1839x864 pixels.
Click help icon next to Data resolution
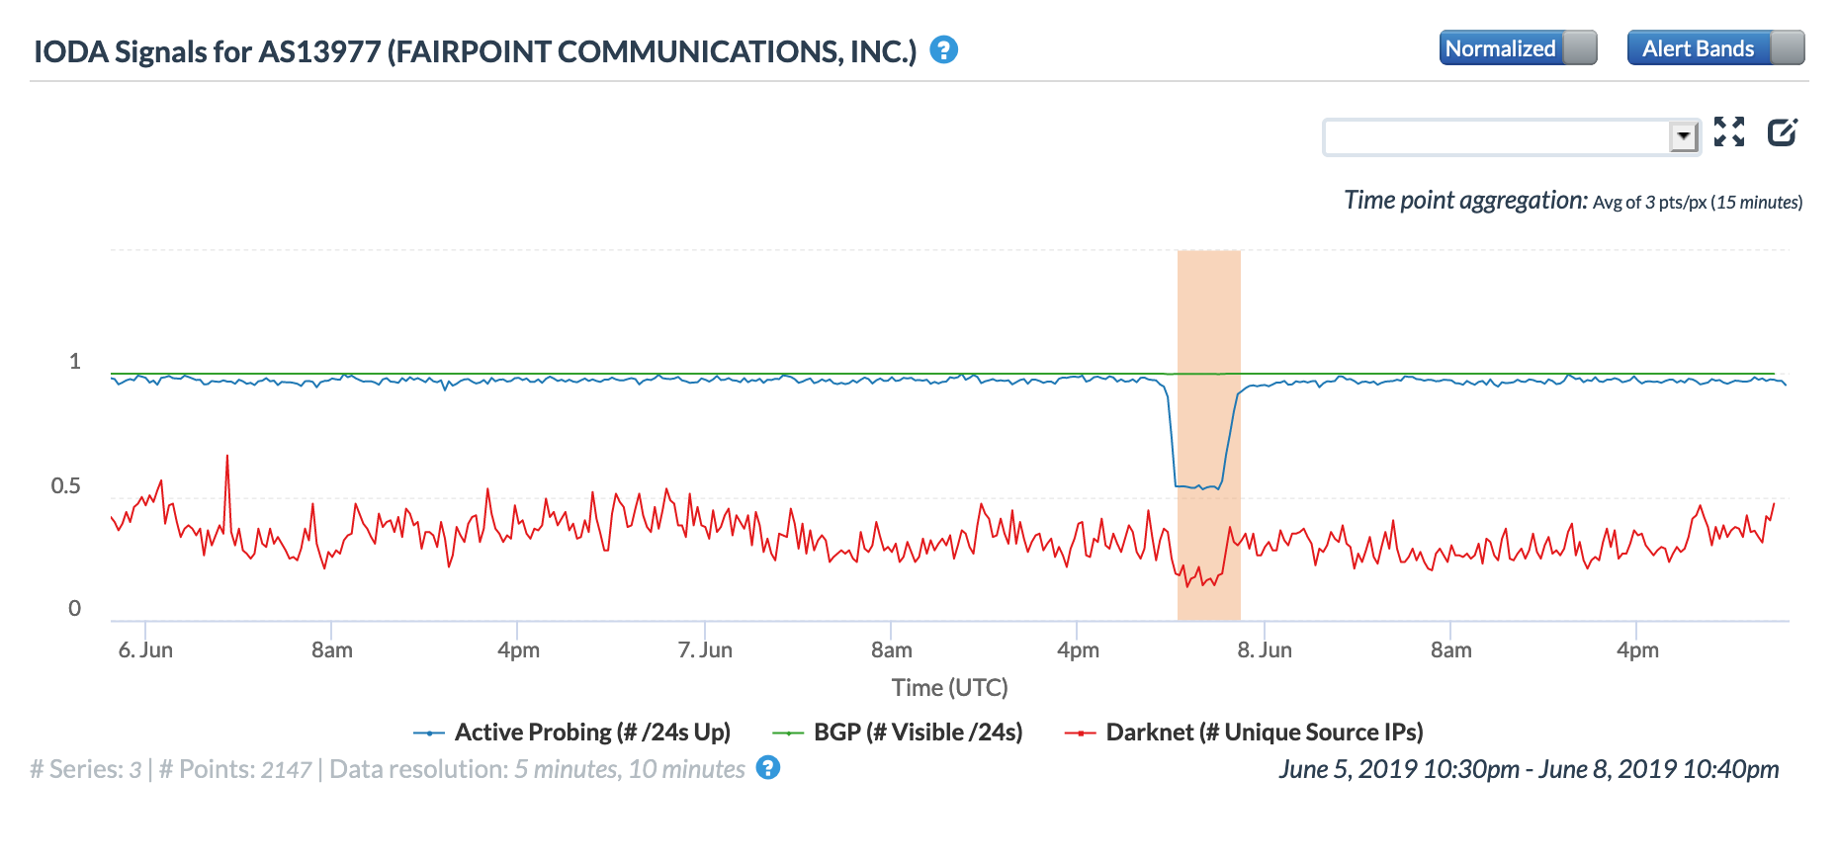coord(768,767)
